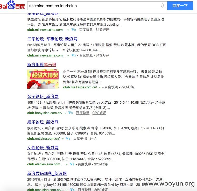Open 百度快照 for 亲子论坛 result
Image resolution: width=197 pixels, height=191 pixels.
[x=83, y=113]
